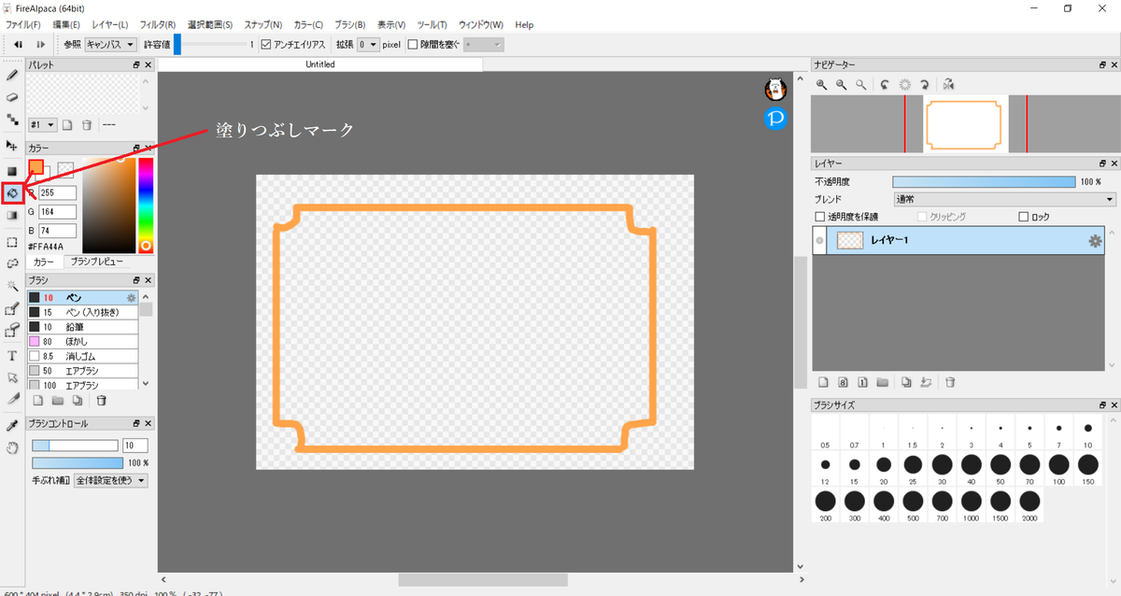The width and height of the screenshot is (1121, 596).
Task: Click the R value field showing 255
Action: click(x=58, y=192)
